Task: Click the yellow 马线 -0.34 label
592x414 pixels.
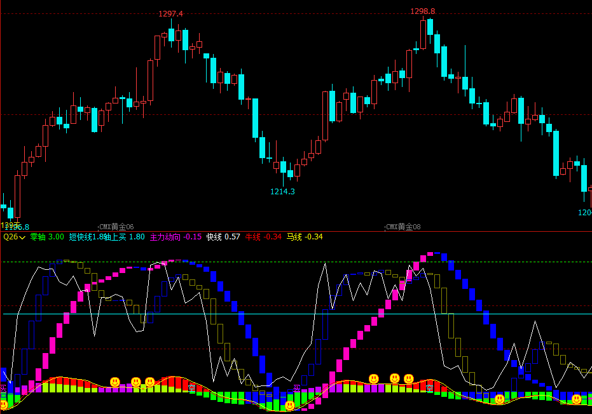Action: pos(305,237)
